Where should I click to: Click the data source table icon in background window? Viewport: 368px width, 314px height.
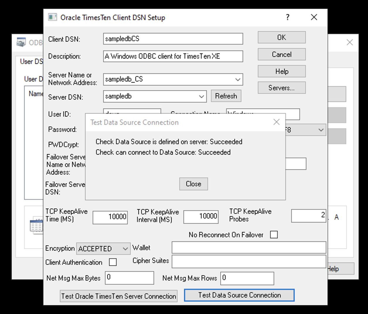(36, 226)
